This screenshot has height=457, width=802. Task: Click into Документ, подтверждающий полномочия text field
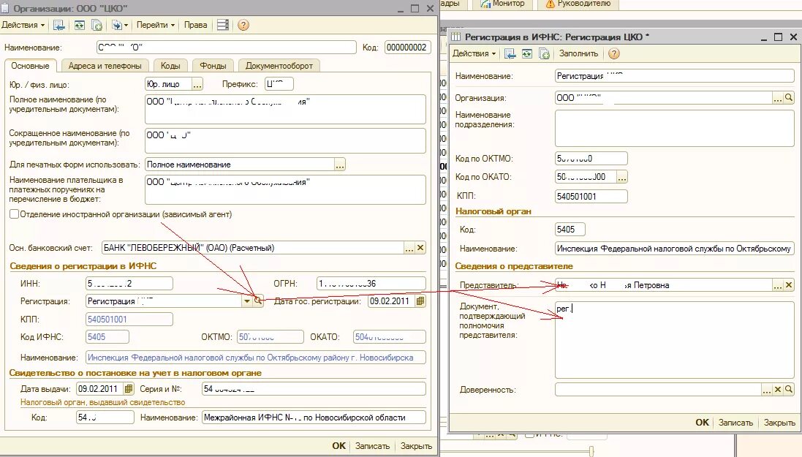674,340
